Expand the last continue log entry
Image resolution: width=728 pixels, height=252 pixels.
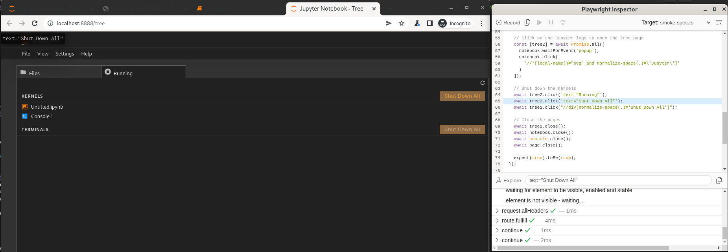(497, 240)
